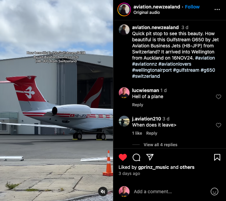Save post with bookmark icon
This screenshot has height=201, width=226.
point(217,157)
